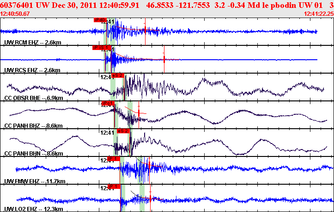The width and height of the screenshot is (334, 212).
Task: Select the 'iP 1' pick flag on FMW trace
Action: [x=114, y=159]
